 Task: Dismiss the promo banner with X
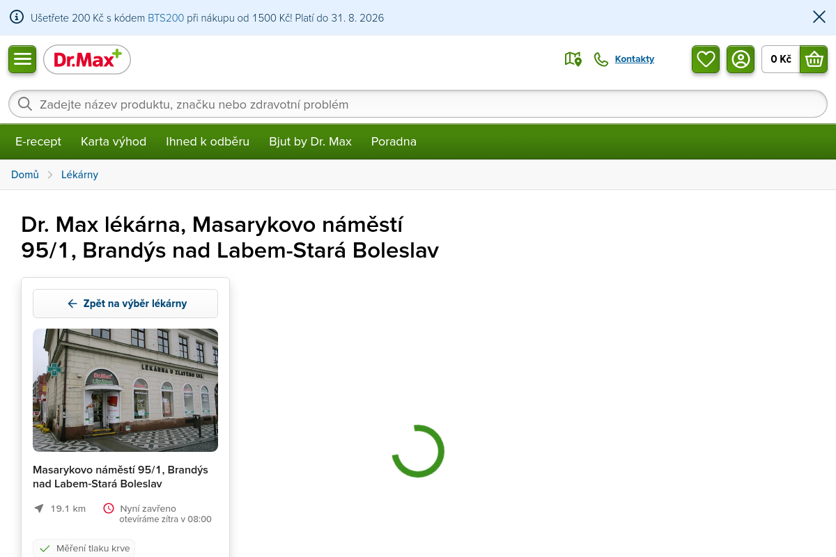pyautogui.click(x=819, y=17)
